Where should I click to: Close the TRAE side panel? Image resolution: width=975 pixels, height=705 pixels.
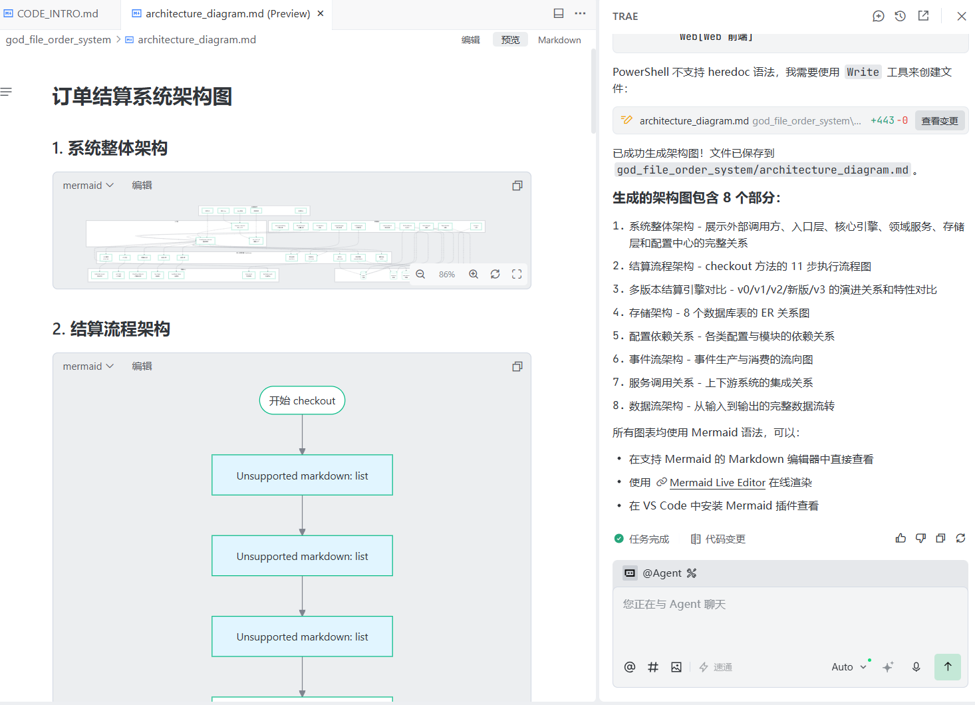coord(962,16)
